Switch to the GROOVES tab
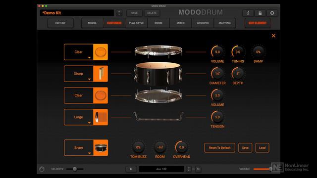Image resolution: width=317 pixels, height=178 pixels. pyautogui.click(x=203, y=23)
